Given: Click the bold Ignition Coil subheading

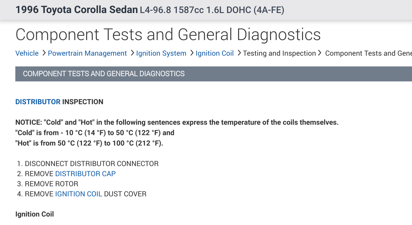Looking at the screenshot, I should [35, 214].
